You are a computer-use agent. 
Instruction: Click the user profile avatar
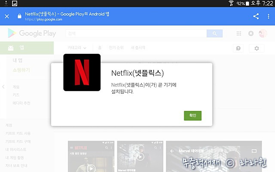263,34
